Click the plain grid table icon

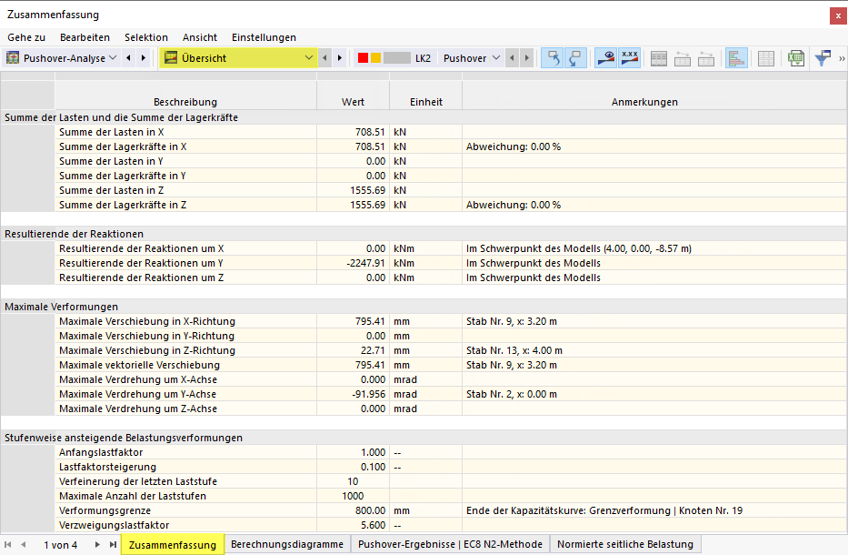766,58
